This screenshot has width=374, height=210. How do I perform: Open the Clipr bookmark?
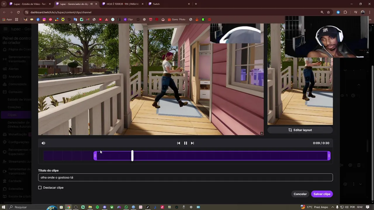[128, 20]
